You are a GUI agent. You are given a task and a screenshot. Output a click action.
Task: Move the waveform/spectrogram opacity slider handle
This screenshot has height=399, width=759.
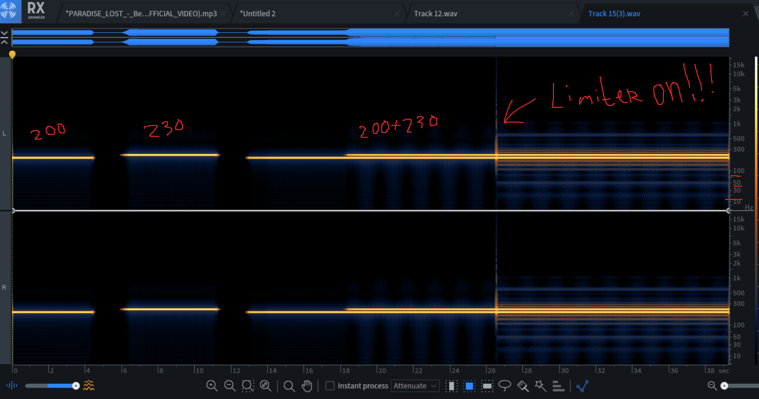(x=76, y=386)
